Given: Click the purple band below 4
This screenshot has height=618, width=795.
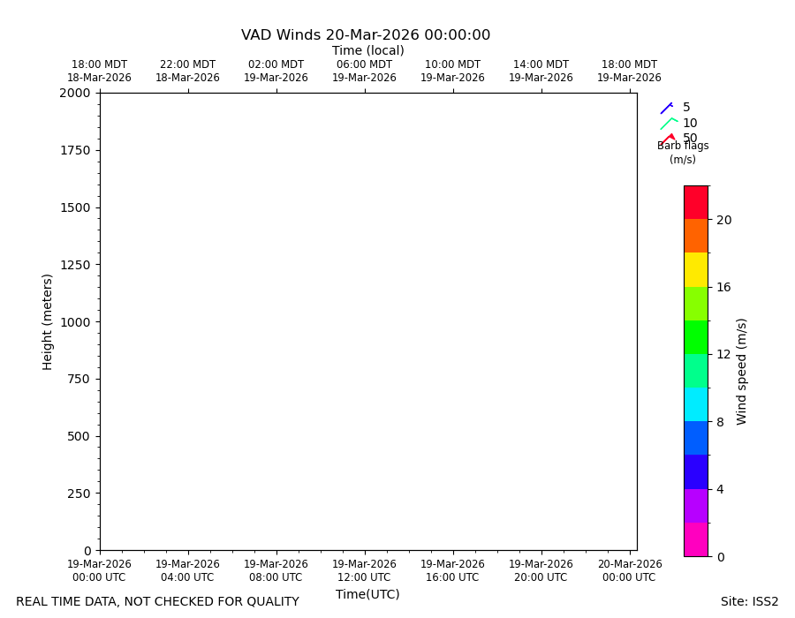Looking at the screenshot, I should coord(696,506).
